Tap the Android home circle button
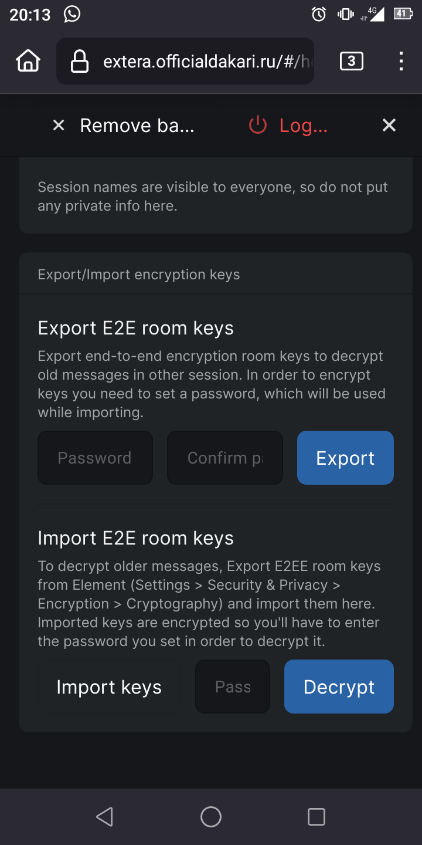This screenshot has height=845, width=422. point(211,817)
